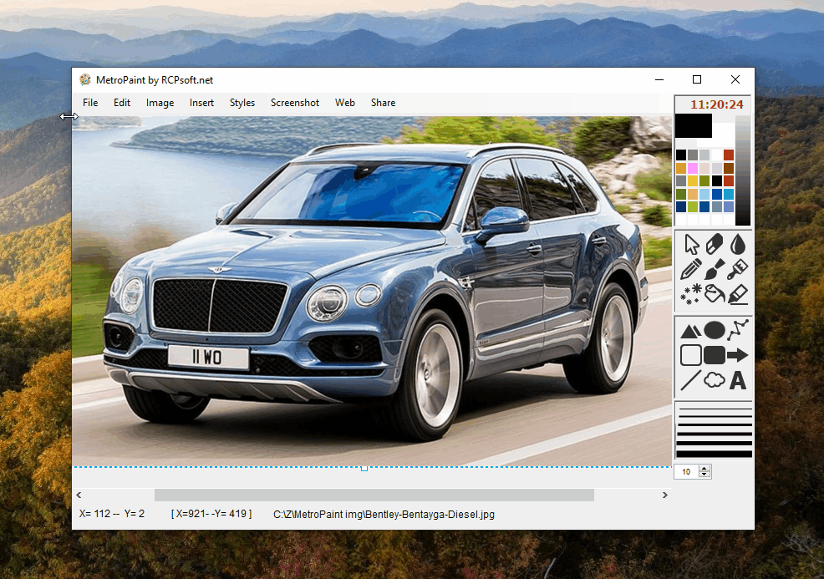The width and height of the screenshot is (824, 579).
Task: Open the Web menu
Action: pos(345,103)
